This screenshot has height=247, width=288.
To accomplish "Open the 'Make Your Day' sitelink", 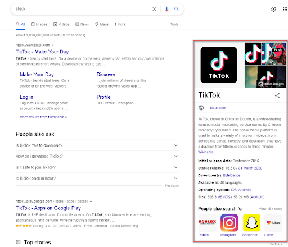I will click(x=37, y=75).
